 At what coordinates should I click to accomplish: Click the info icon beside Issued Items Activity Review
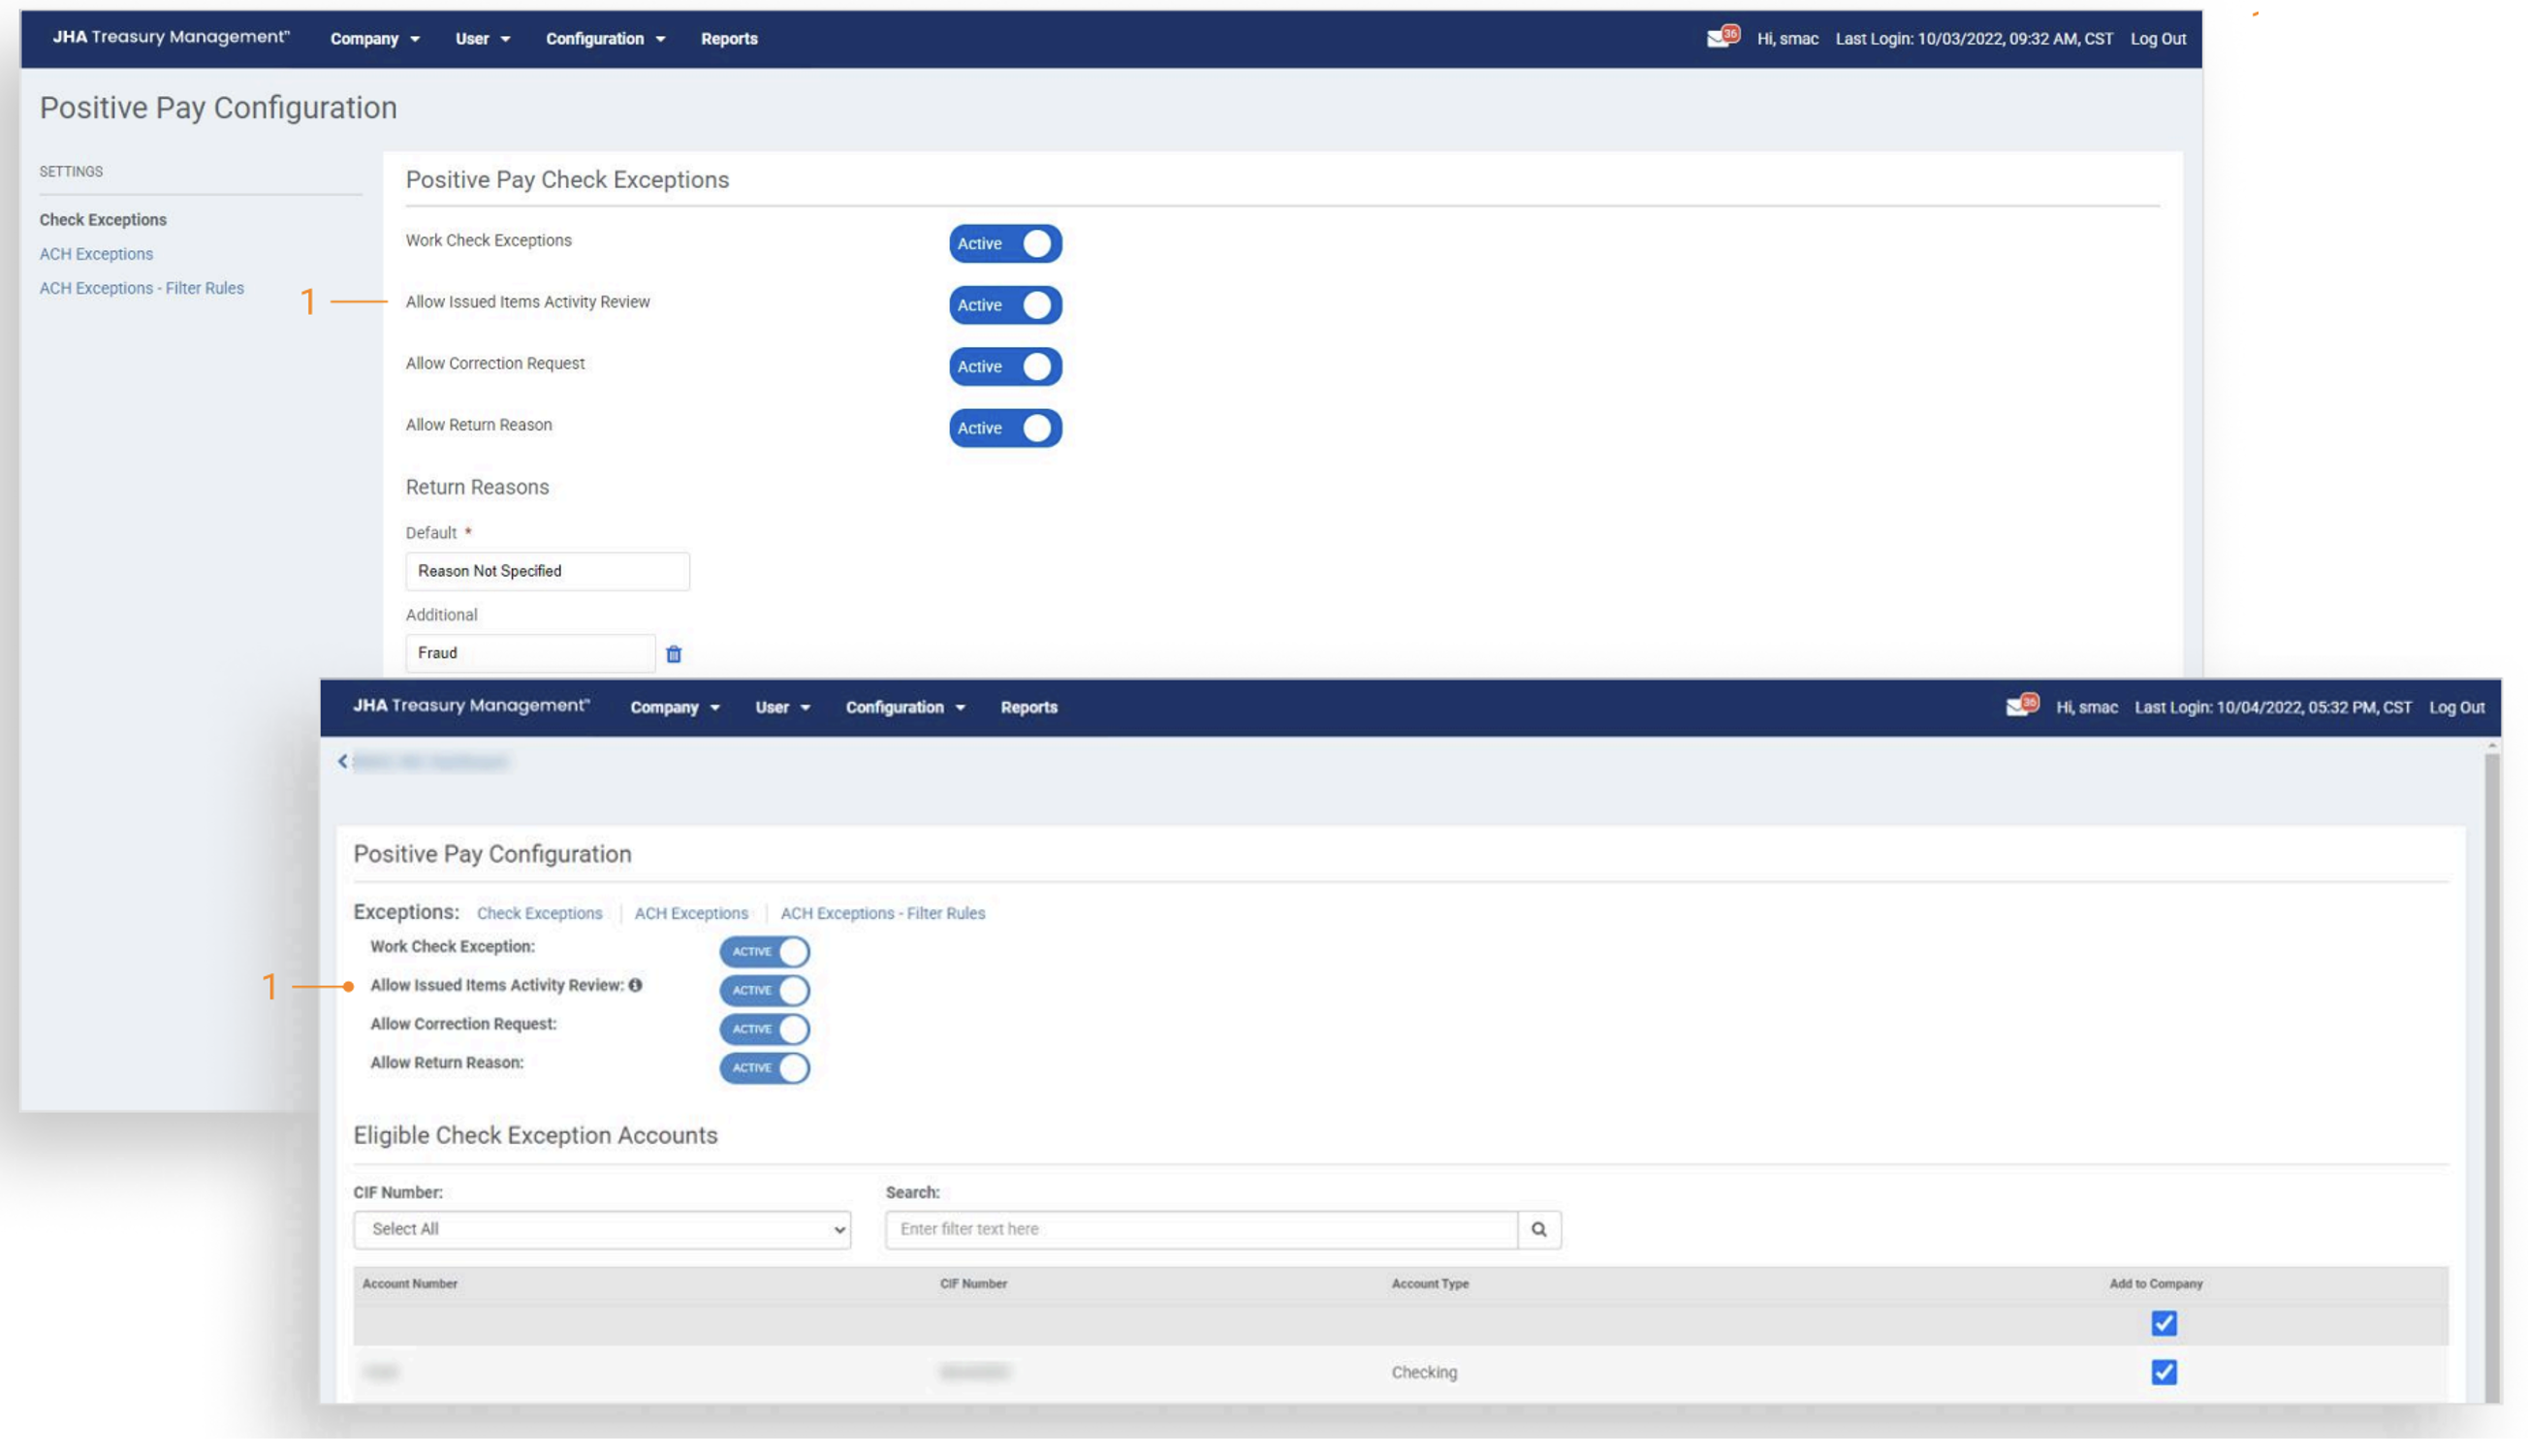[635, 985]
